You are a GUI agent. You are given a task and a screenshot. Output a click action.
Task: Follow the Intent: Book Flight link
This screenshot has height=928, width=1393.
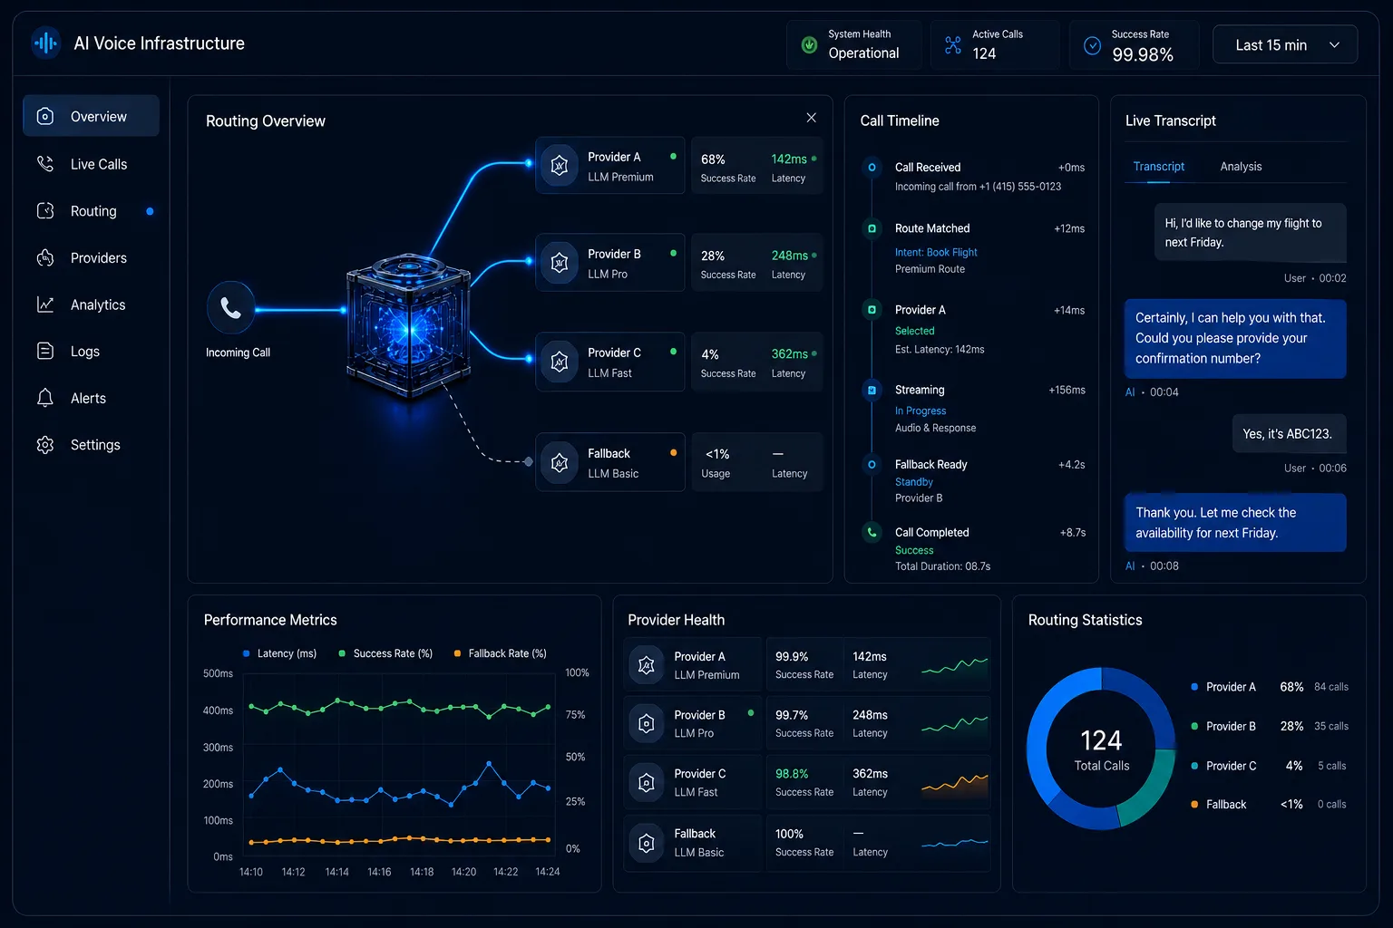coord(936,253)
